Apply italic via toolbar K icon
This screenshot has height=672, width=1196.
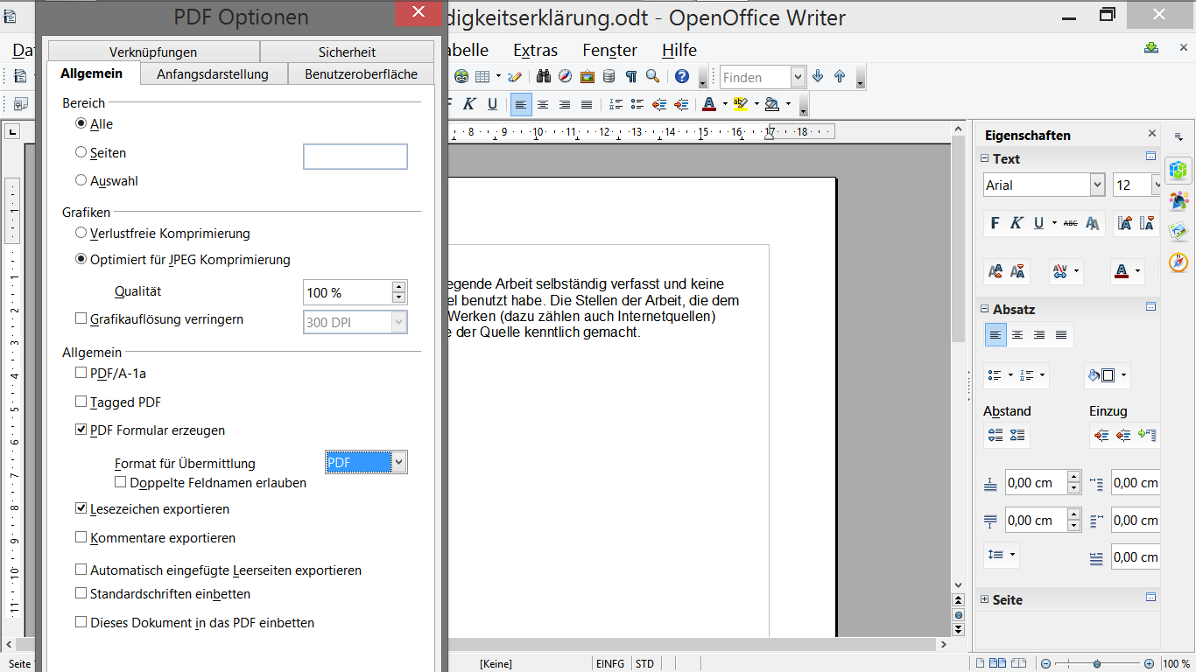pyautogui.click(x=469, y=104)
